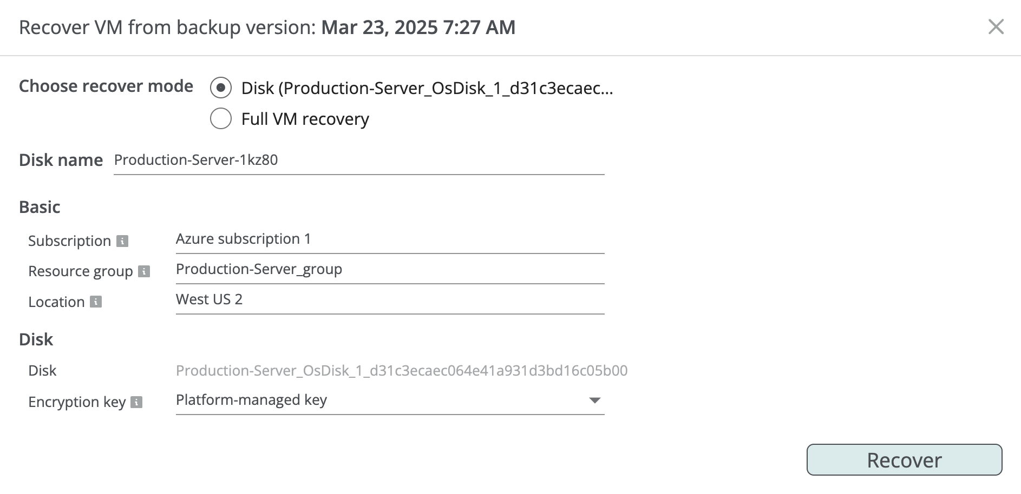Click the Subscription info icon

[x=122, y=241]
